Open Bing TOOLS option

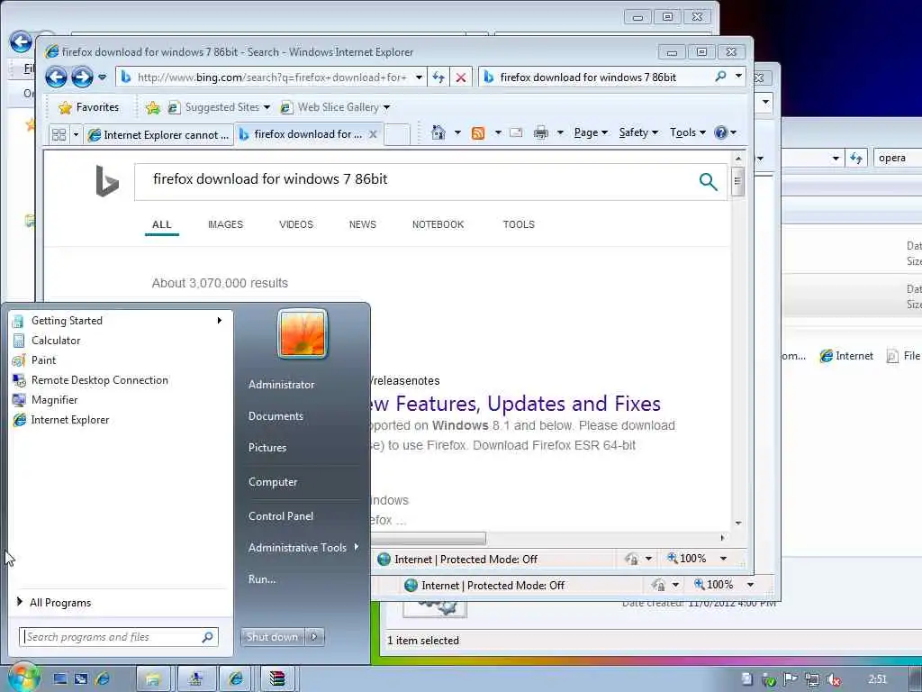coord(519,224)
